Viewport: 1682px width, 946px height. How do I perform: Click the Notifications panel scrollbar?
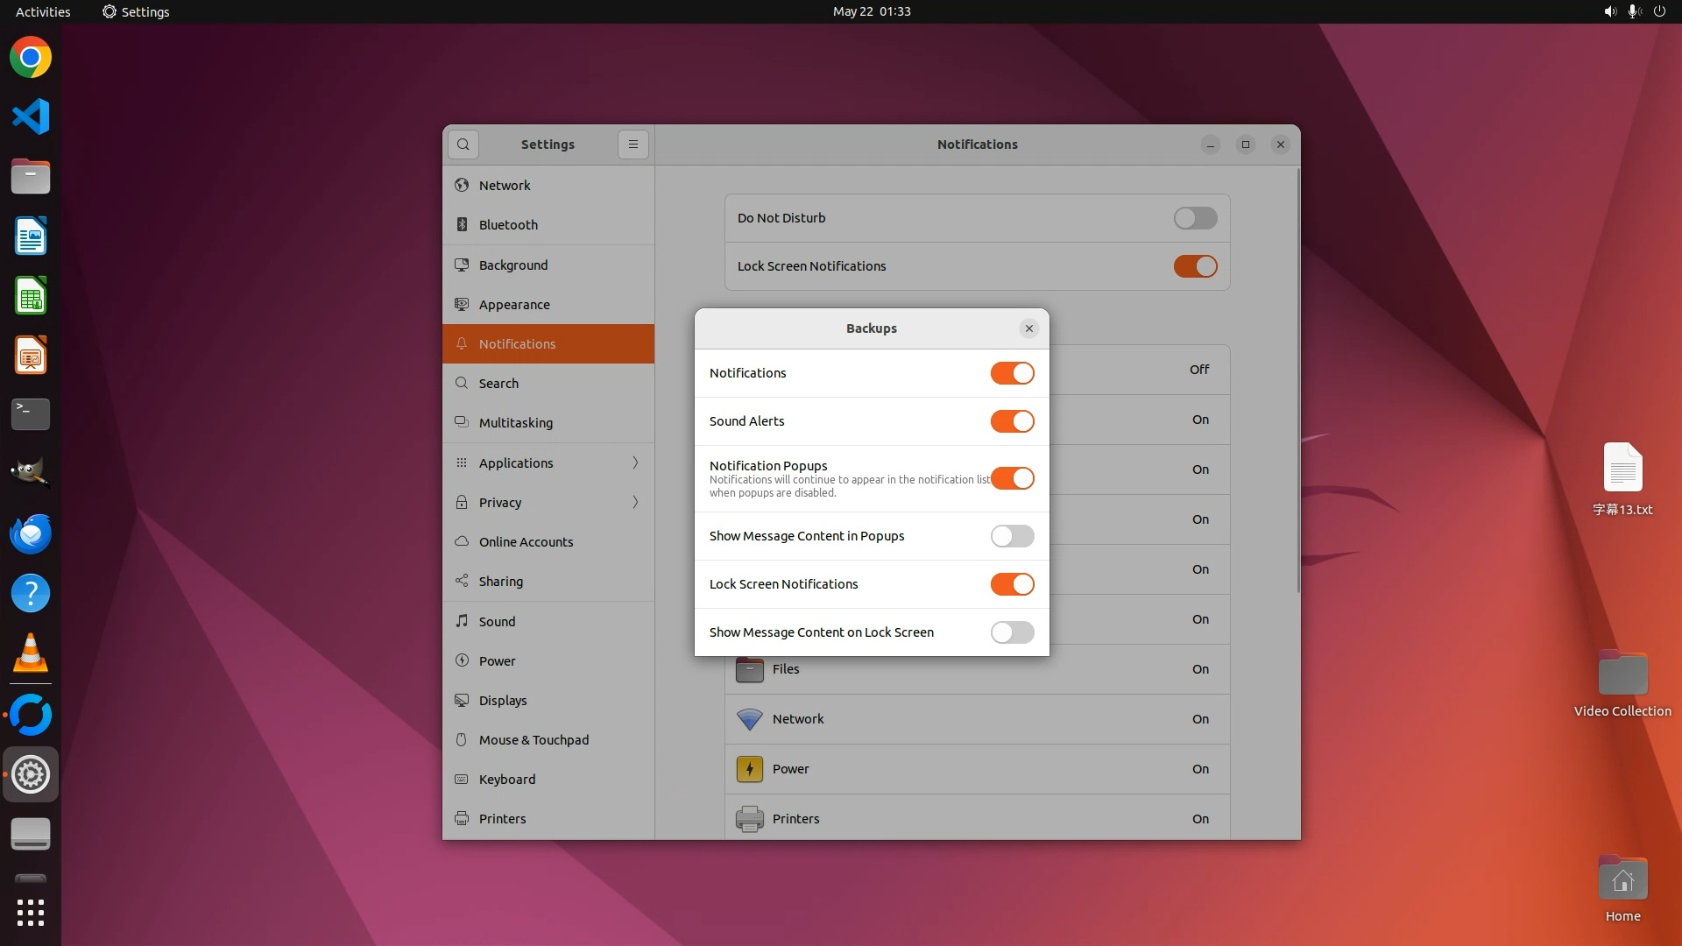click(1297, 381)
